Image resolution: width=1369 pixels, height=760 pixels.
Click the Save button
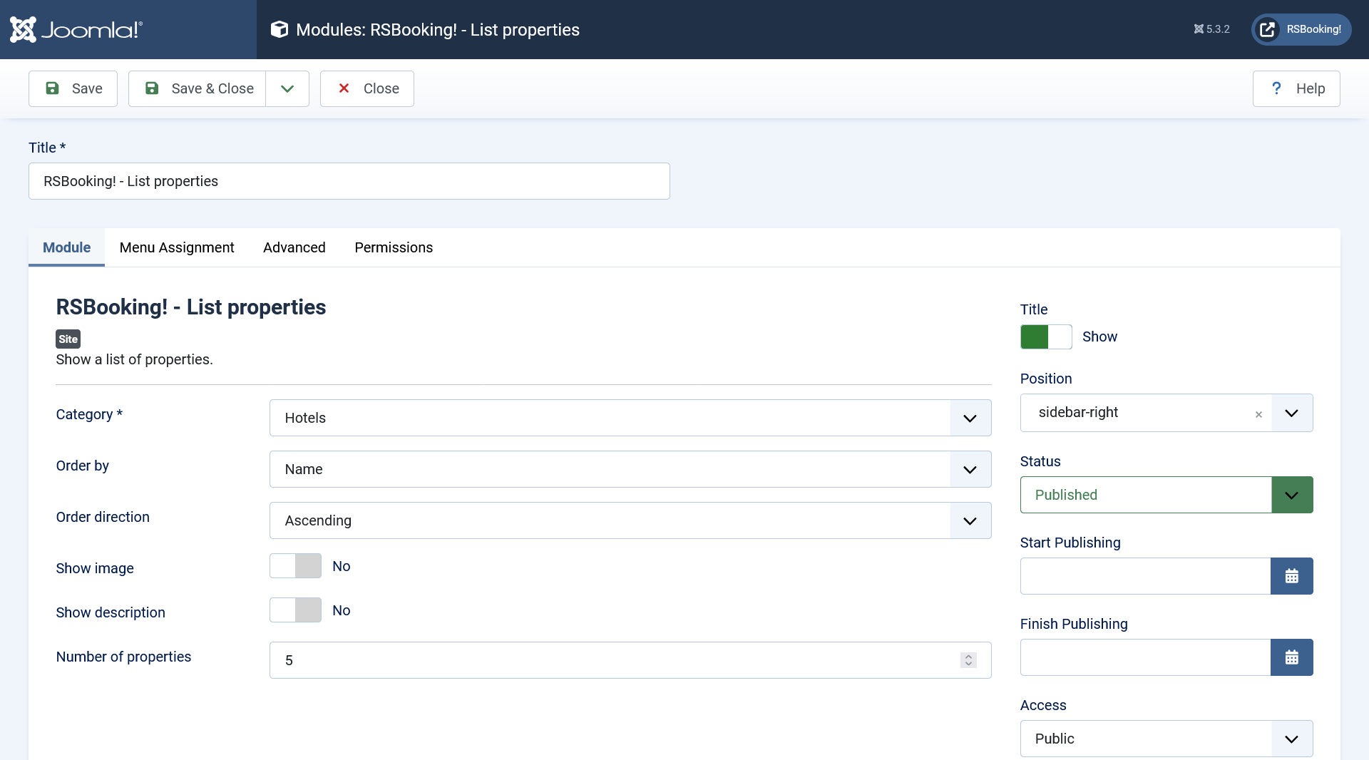[73, 88]
